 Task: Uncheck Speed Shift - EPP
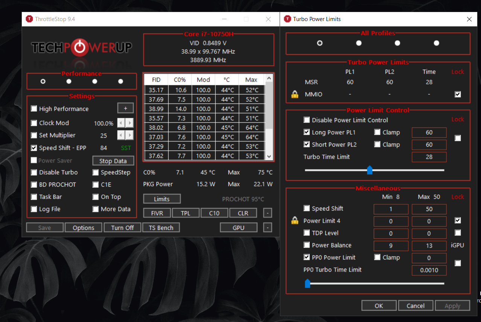(34, 148)
